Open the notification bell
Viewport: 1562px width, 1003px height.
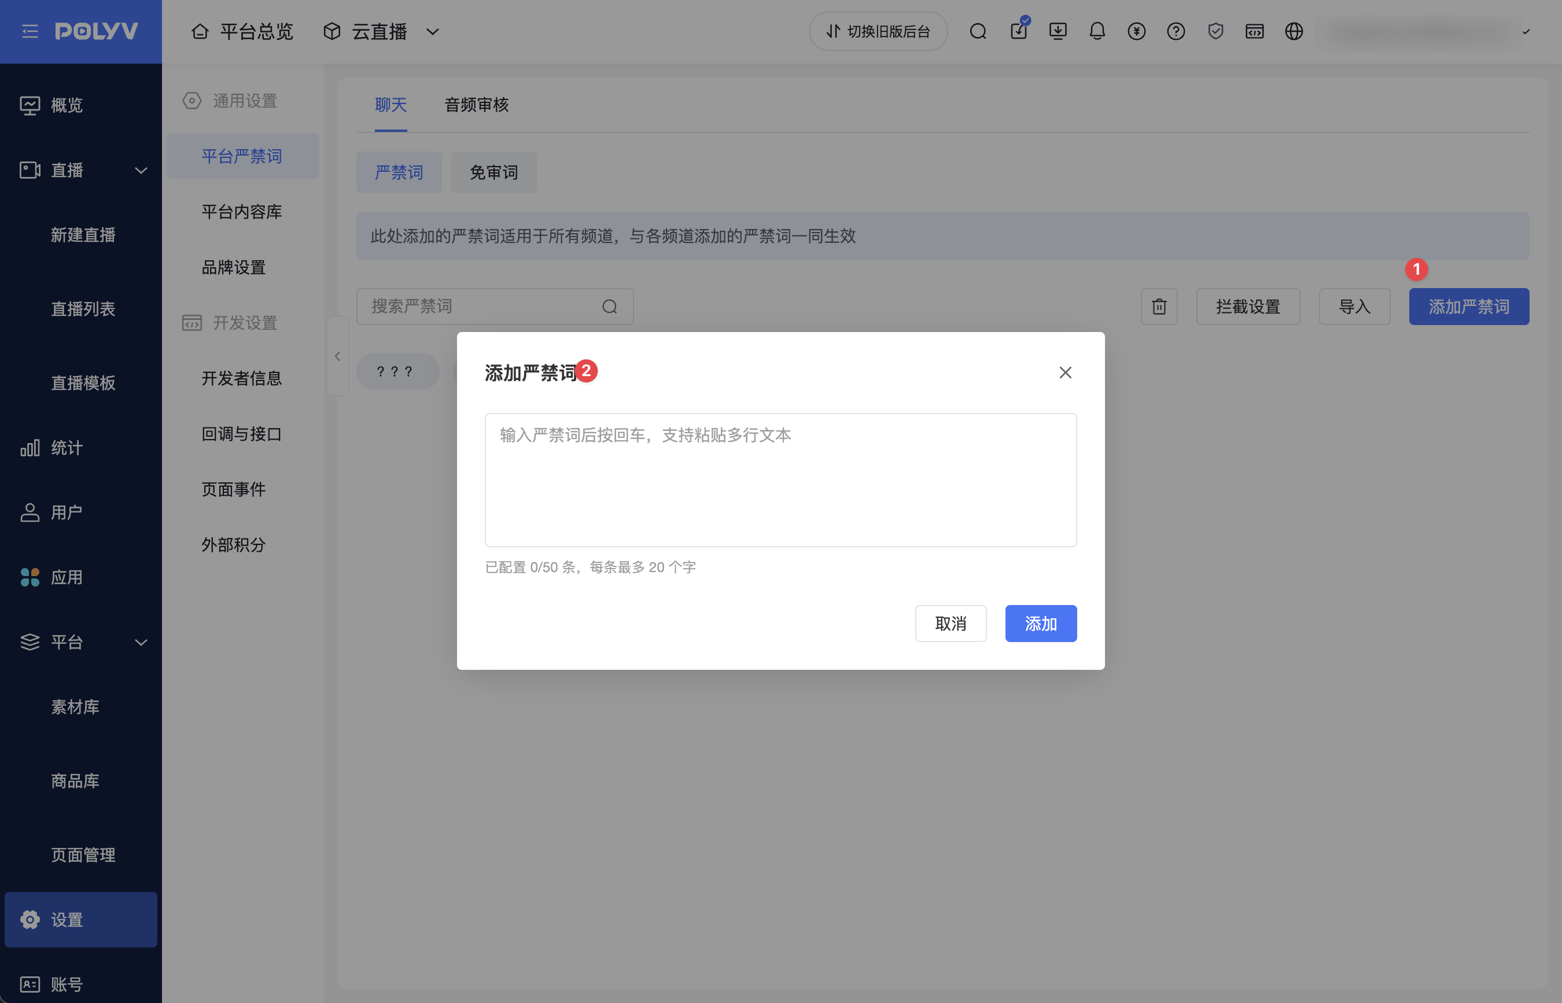click(1097, 31)
